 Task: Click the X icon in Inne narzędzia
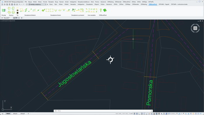click(96, 9)
